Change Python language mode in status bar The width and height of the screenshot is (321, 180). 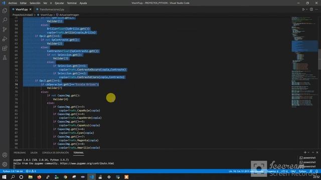(302, 171)
